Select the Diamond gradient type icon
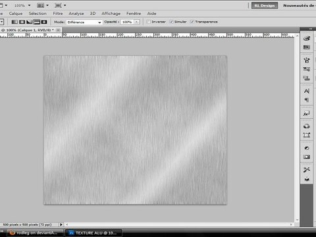Viewport: 316px width, 237px height. tap(44, 22)
